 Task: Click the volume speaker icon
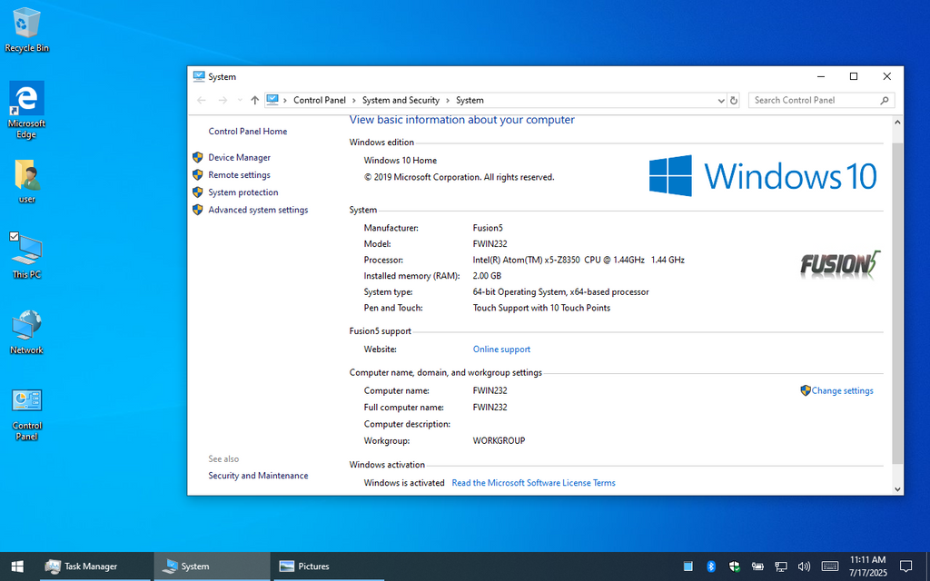click(803, 566)
